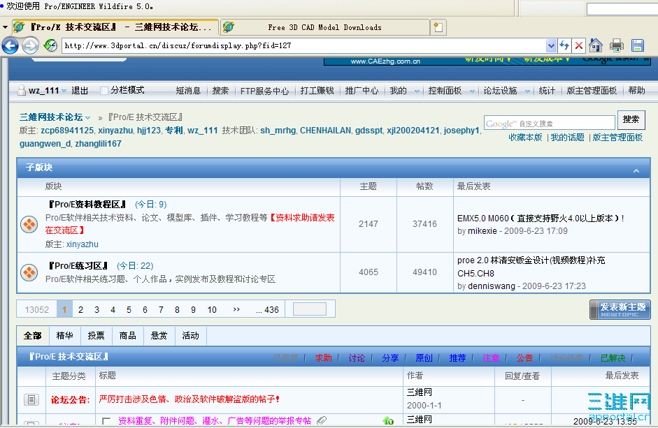Open 打工赚钱 menu item

(317, 91)
